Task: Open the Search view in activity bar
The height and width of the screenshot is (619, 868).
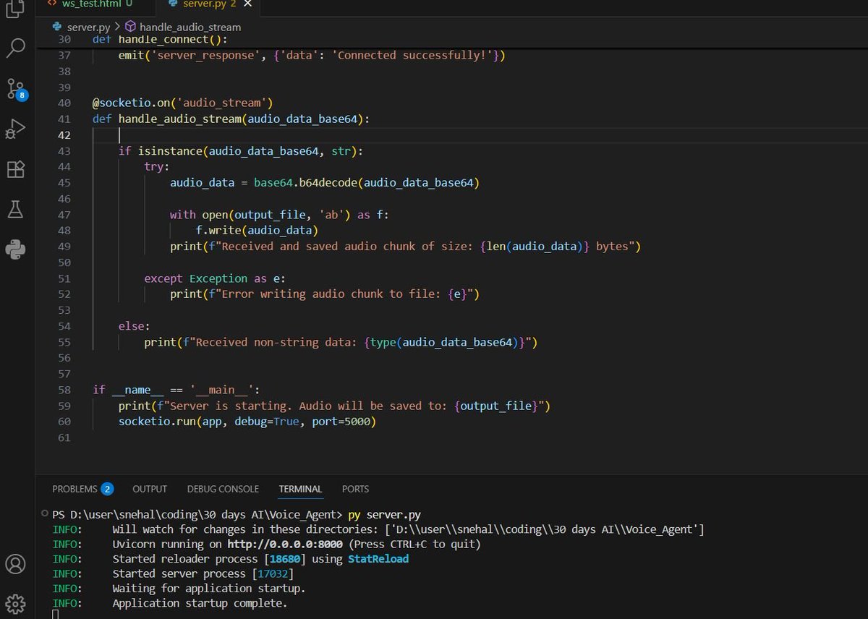Action: 15,48
